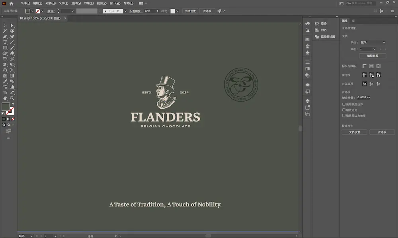Select the Scale tool
398x238 pixels.
[12, 59]
